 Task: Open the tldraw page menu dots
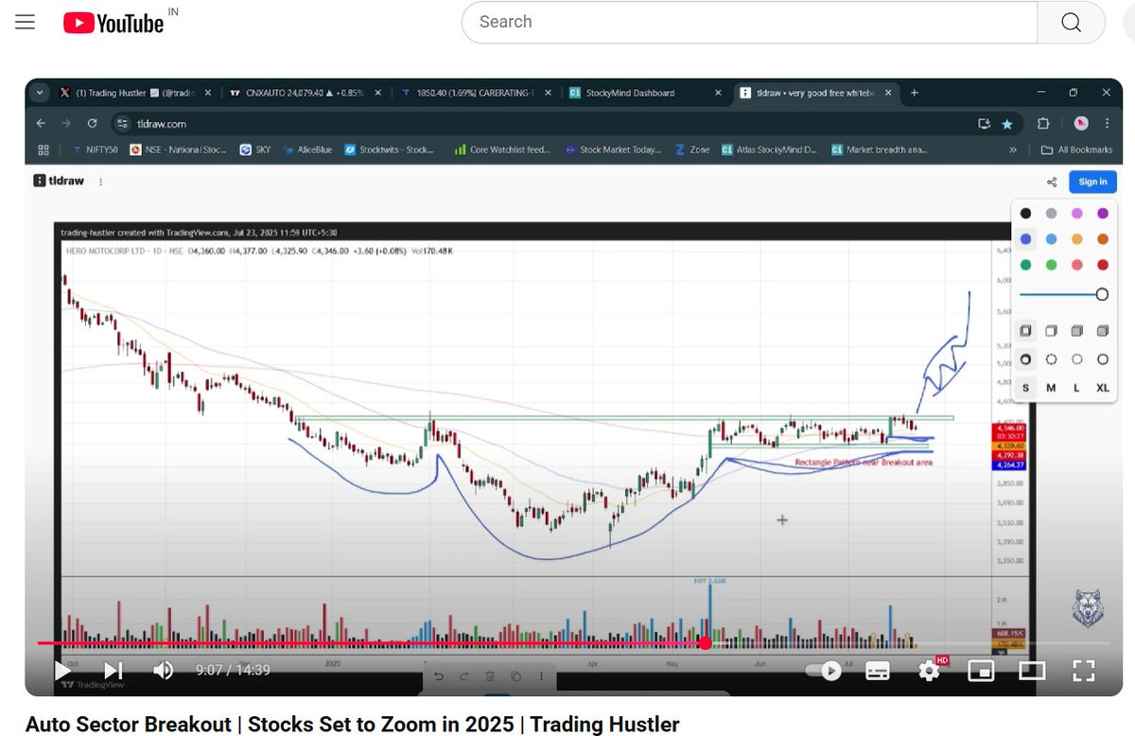[x=101, y=182]
